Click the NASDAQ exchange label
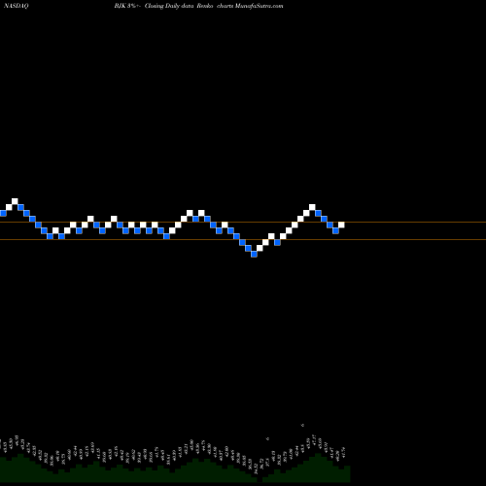Viewport: 486px width, 486px height. tap(16, 6)
